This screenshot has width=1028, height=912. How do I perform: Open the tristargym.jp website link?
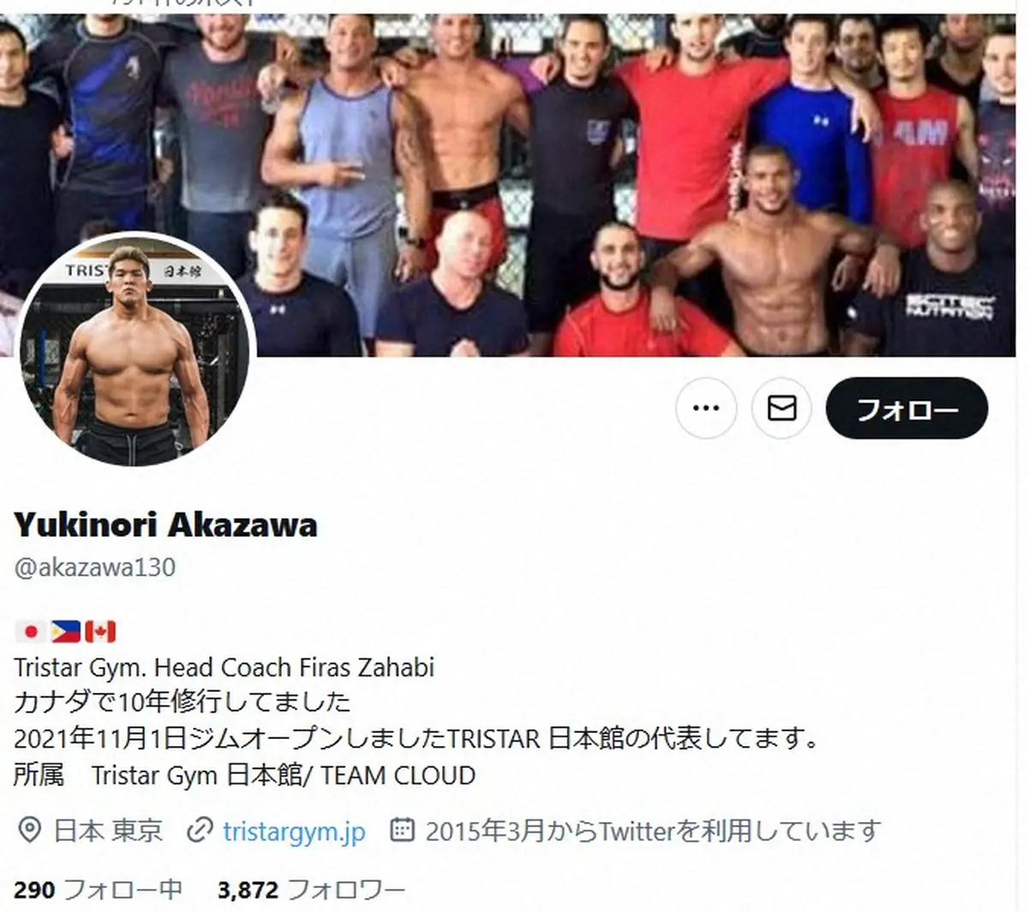[x=294, y=831]
